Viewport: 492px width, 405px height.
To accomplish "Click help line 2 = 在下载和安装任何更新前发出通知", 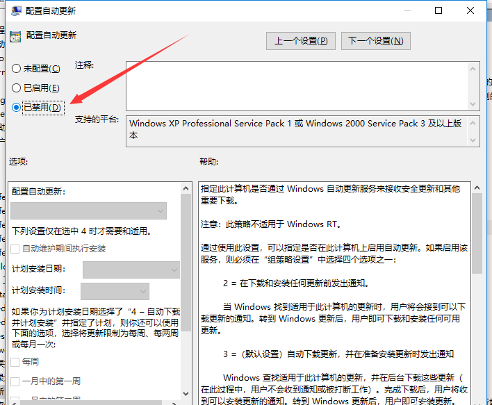I will click(295, 283).
